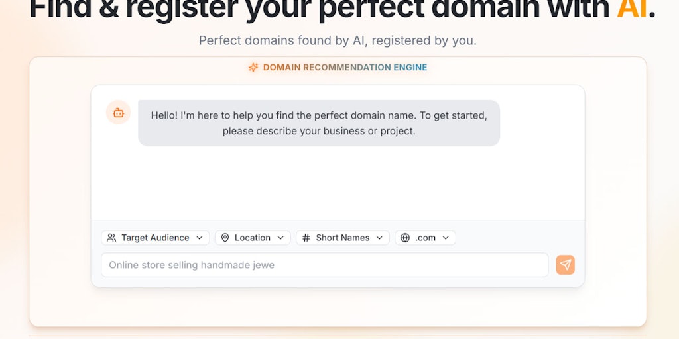Click the 'Domain Recommendation Engine' heading text
This screenshot has height=339, width=679.
pyautogui.click(x=345, y=68)
